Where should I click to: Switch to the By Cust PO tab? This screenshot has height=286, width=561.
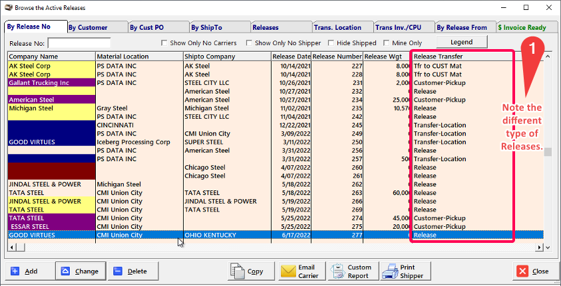click(158, 27)
